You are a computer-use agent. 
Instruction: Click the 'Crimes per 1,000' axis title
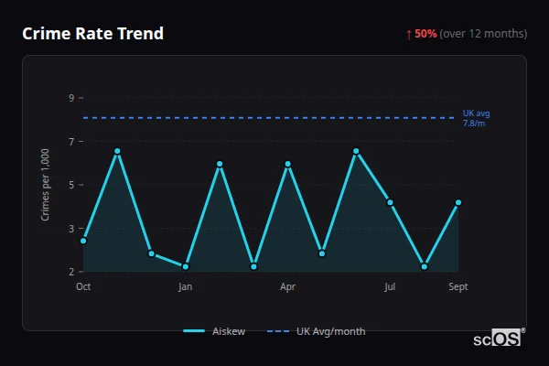(45, 185)
